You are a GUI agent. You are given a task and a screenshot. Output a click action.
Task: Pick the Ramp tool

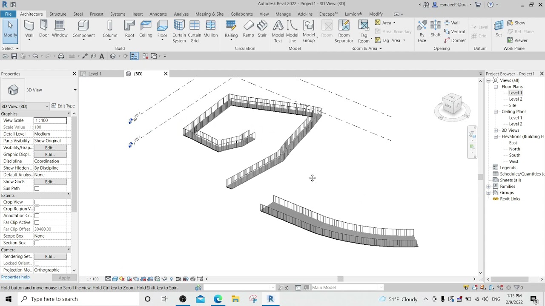(x=248, y=29)
